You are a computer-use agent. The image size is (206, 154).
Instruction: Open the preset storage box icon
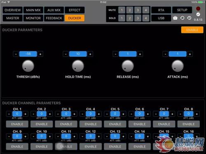(175, 18)
